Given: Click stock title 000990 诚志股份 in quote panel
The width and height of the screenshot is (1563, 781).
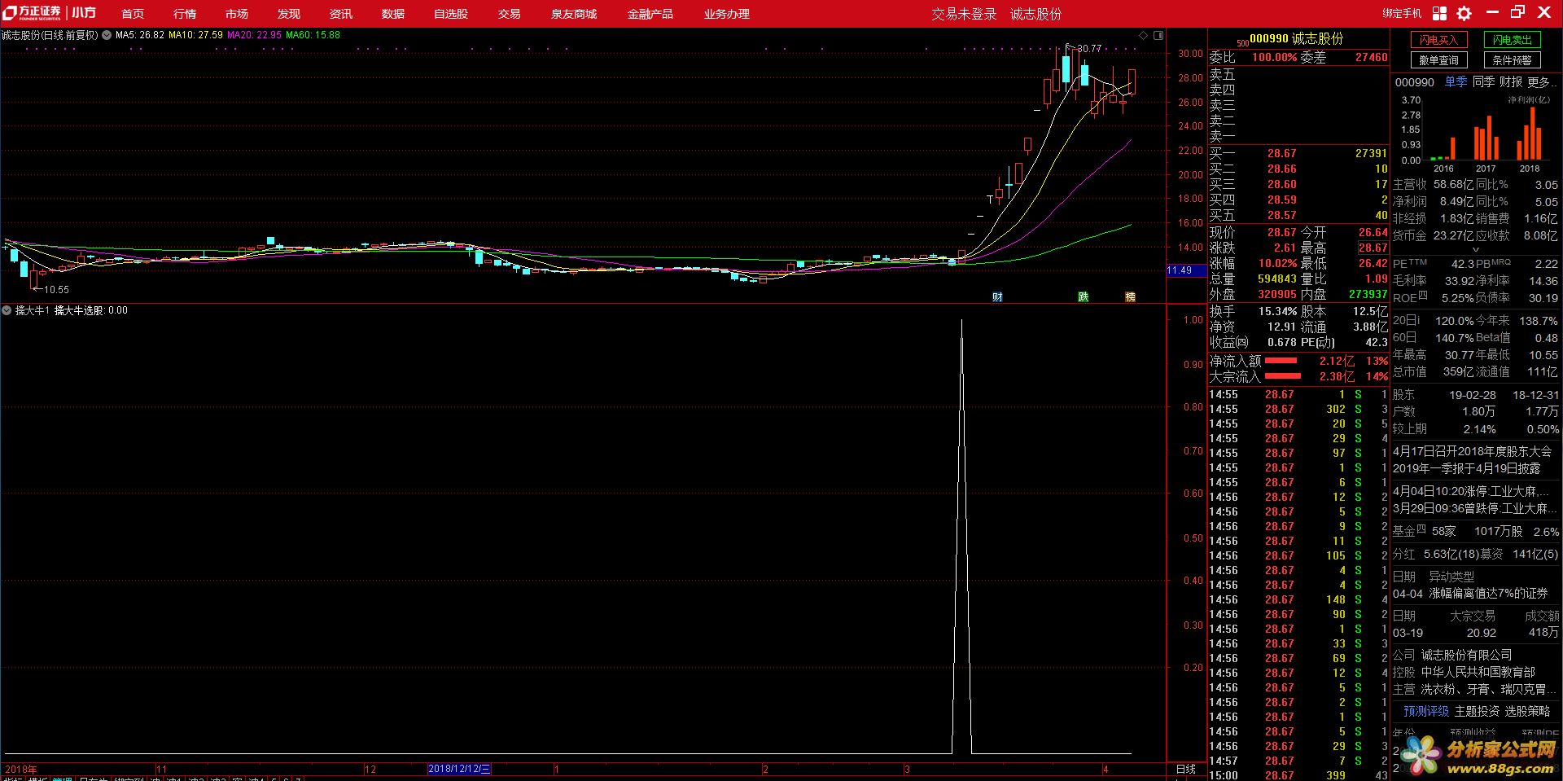Looking at the screenshot, I should [1297, 39].
